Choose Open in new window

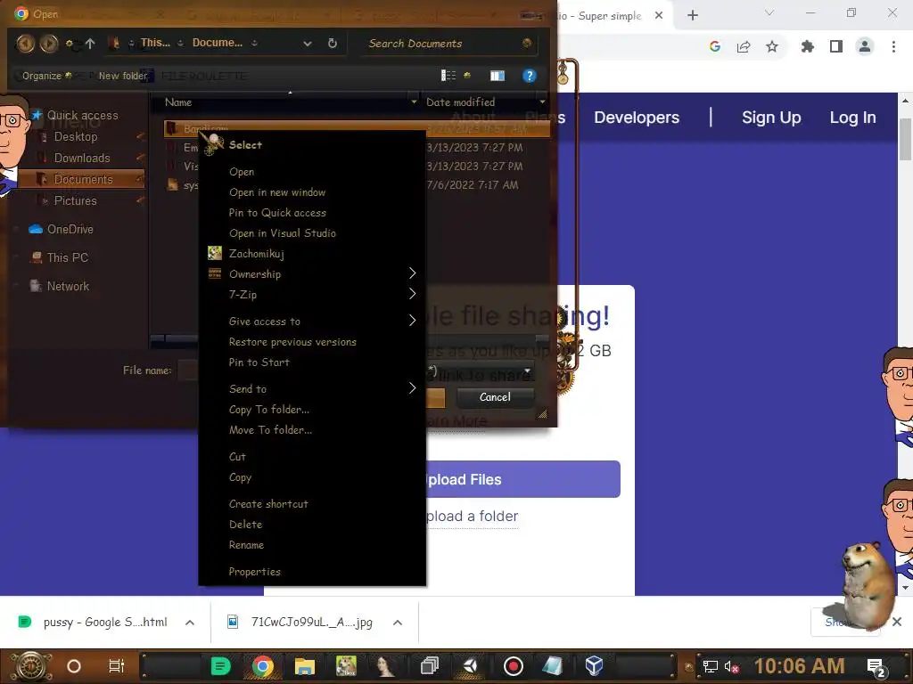[x=277, y=192]
